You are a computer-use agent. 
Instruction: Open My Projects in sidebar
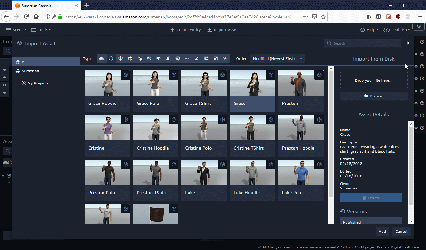(x=38, y=83)
